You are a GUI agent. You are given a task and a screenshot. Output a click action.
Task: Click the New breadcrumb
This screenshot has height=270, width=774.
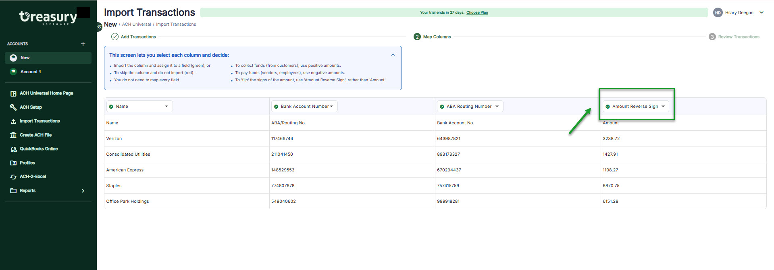click(x=110, y=25)
